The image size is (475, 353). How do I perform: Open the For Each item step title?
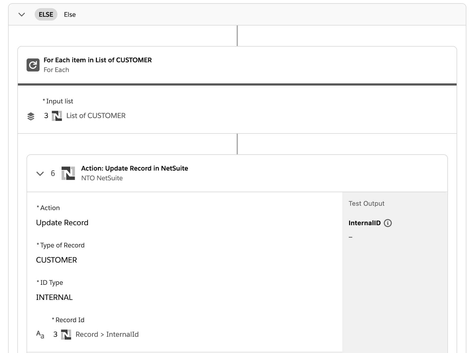(97, 60)
